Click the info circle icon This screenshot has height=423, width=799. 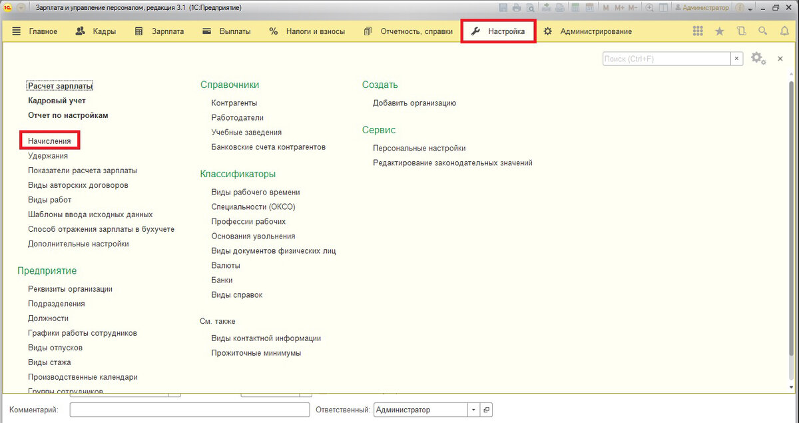click(740, 7)
